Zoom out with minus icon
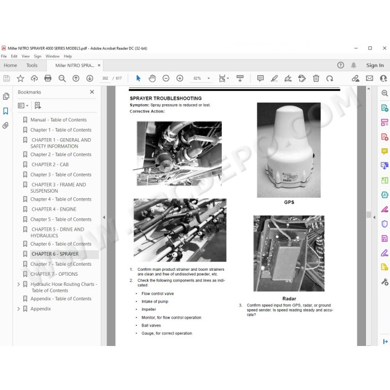The width and height of the screenshot is (390, 390). click(x=166, y=79)
